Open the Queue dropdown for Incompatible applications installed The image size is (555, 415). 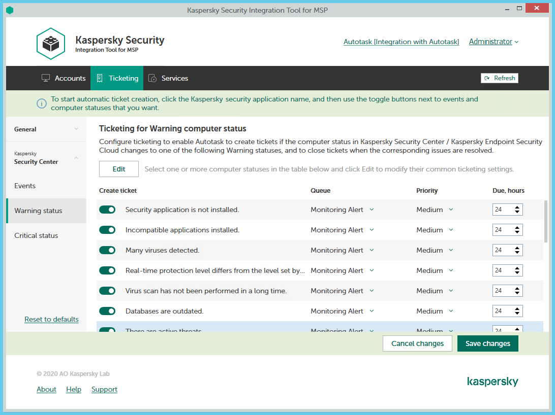pyautogui.click(x=342, y=229)
